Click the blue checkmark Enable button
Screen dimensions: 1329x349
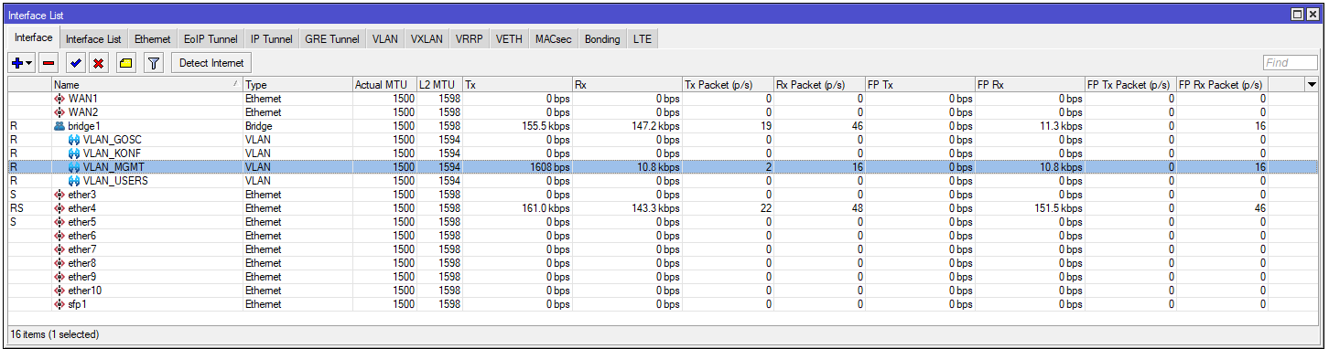(x=77, y=63)
